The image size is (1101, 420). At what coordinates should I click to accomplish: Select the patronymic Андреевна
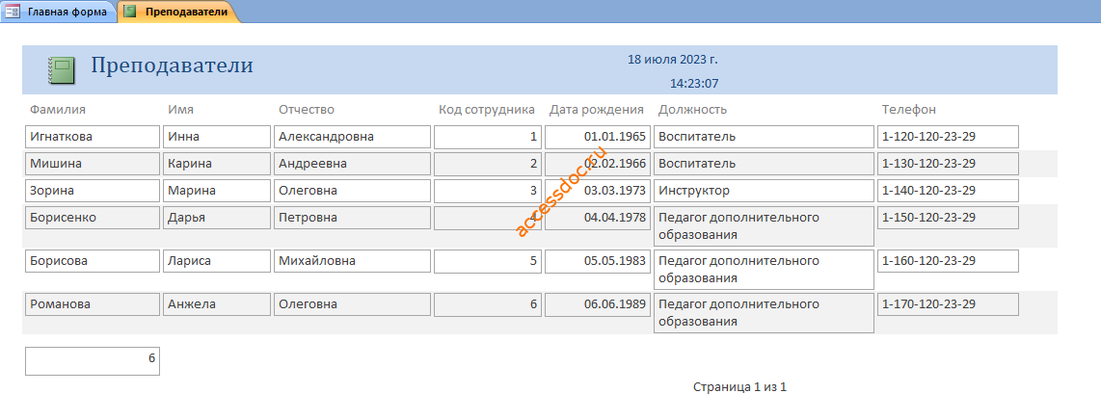[352, 164]
